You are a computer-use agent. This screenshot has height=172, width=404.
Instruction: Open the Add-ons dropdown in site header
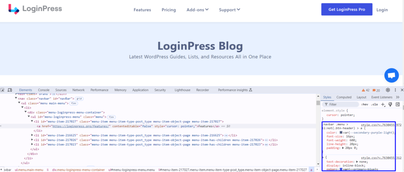pyautogui.click(x=198, y=10)
